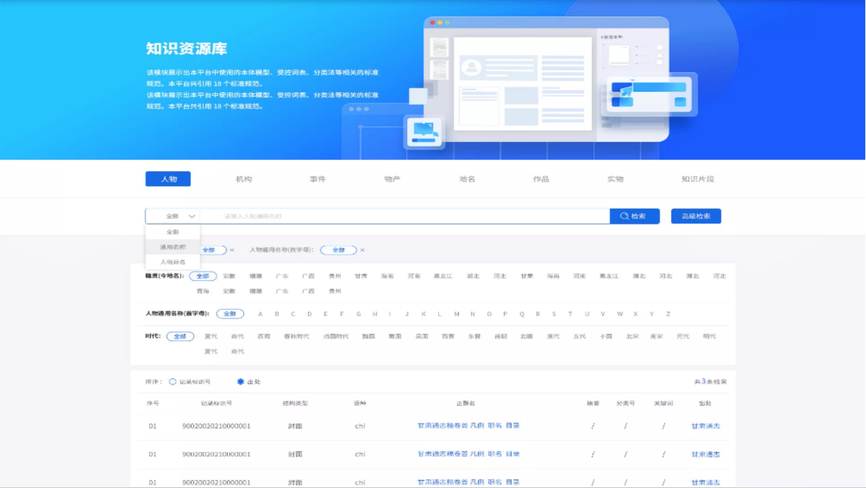Image resolution: width=866 pixels, height=488 pixels.
Task: Click the laptop icon card in the banner
Action: [424, 132]
